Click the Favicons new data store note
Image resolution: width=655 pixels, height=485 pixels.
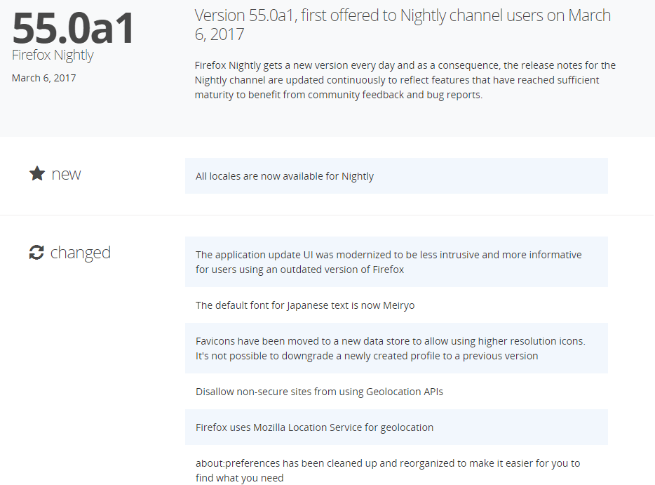[390, 341]
